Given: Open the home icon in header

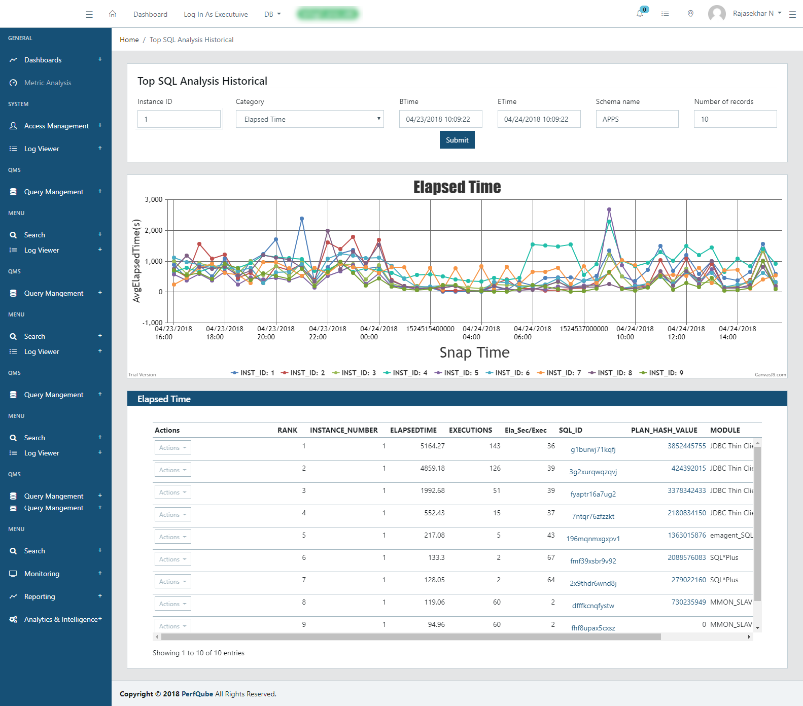Looking at the screenshot, I should (x=113, y=14).
